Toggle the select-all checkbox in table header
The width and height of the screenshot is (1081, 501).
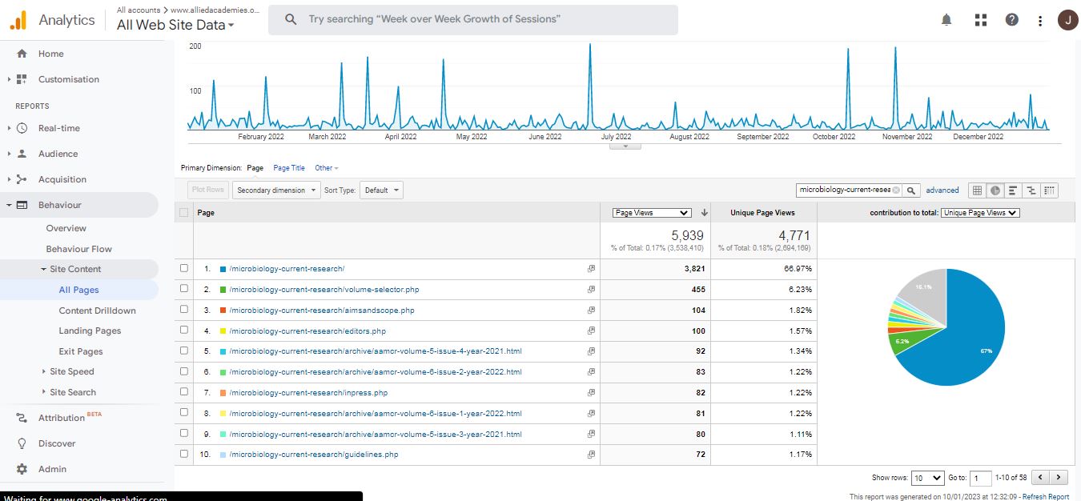[x=185, y=213]
